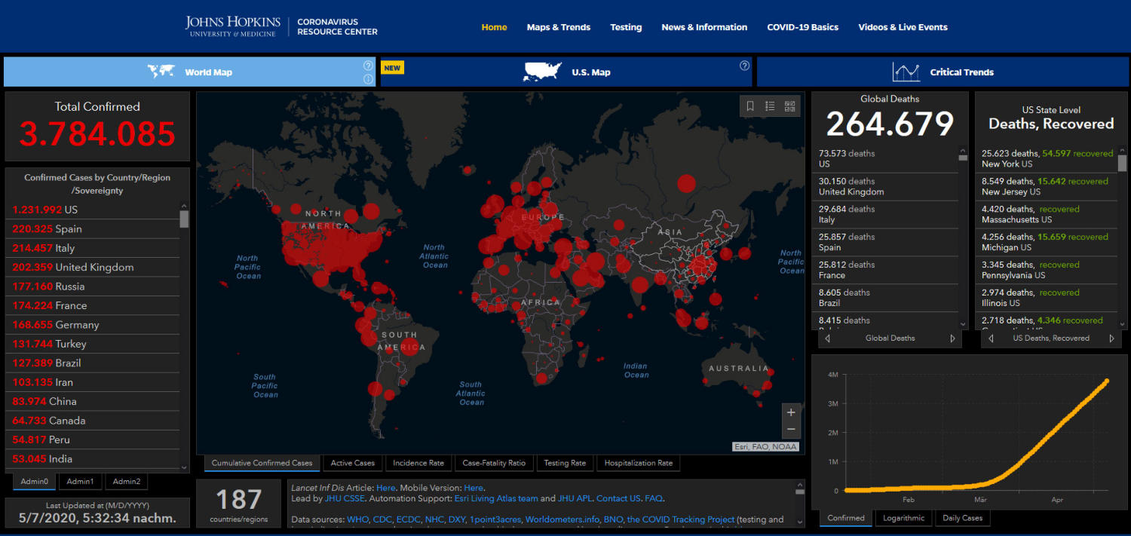This screenshot has width=1131, height=536.
Task: Open the JHU CSSE link
Action: [x=344, y=498]
